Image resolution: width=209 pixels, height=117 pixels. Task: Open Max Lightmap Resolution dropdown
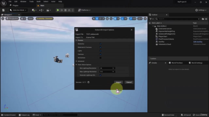(x=107, y=71)
